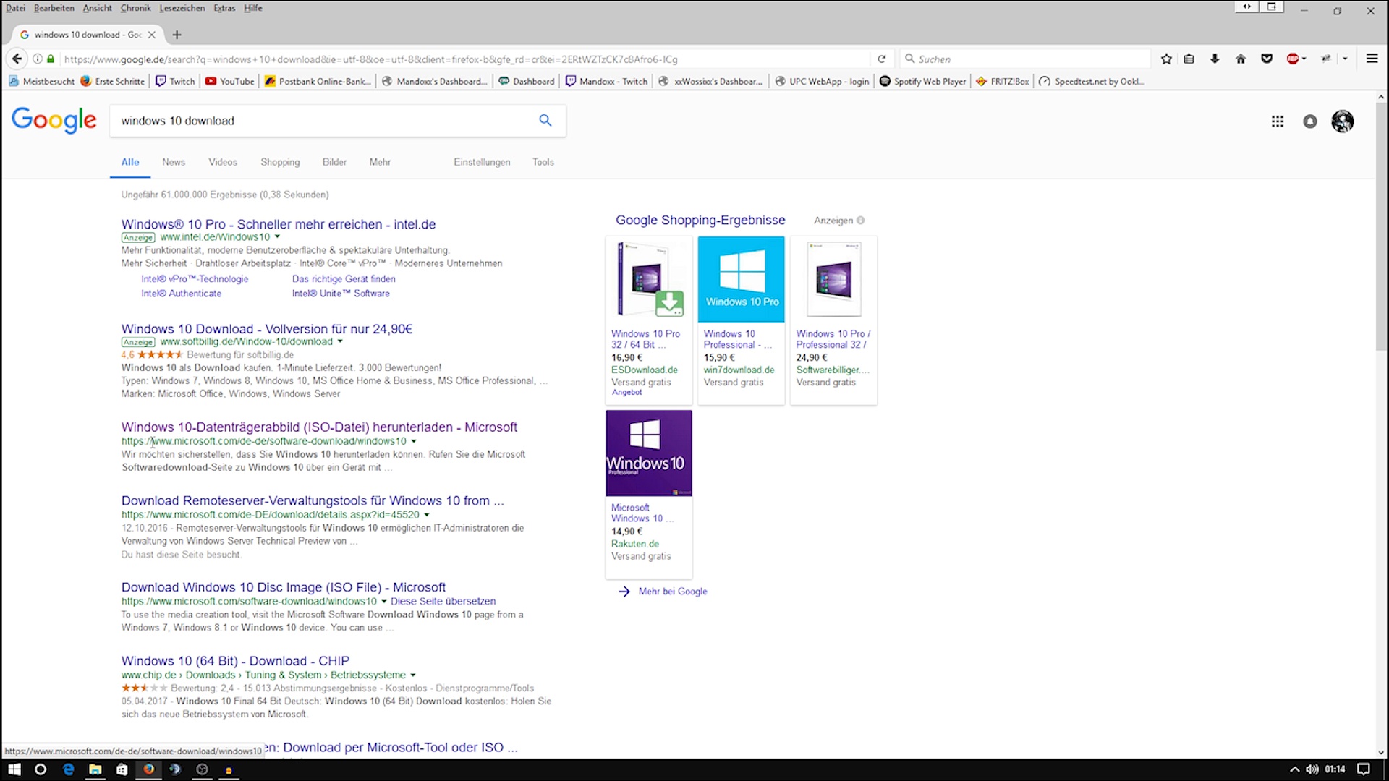
Task: Open Windows 10 (64 Bit) CHIP result
Action: click(235, 661)
